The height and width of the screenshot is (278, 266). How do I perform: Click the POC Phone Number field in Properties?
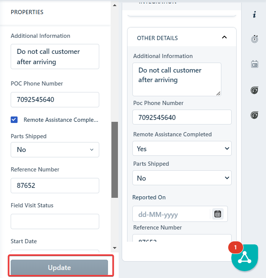pyautogui.click(x=55, y=100)
